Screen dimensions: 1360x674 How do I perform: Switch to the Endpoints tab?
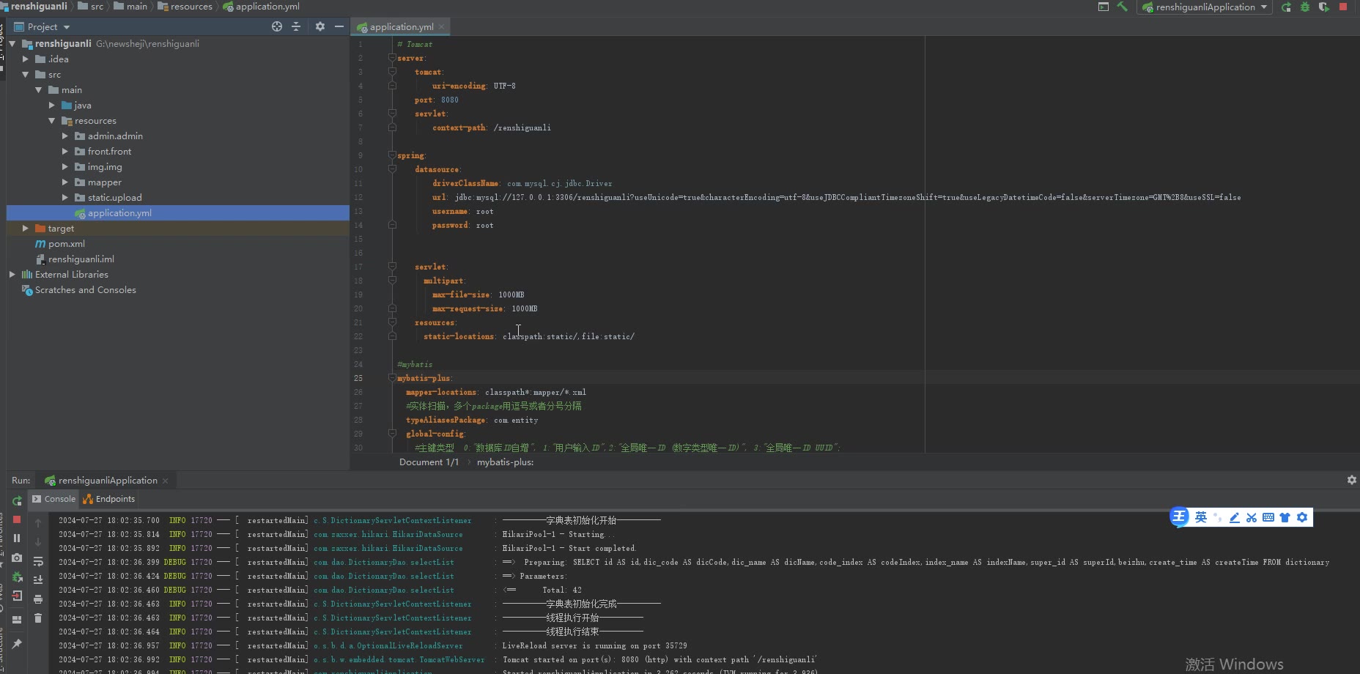pos(109,499)
